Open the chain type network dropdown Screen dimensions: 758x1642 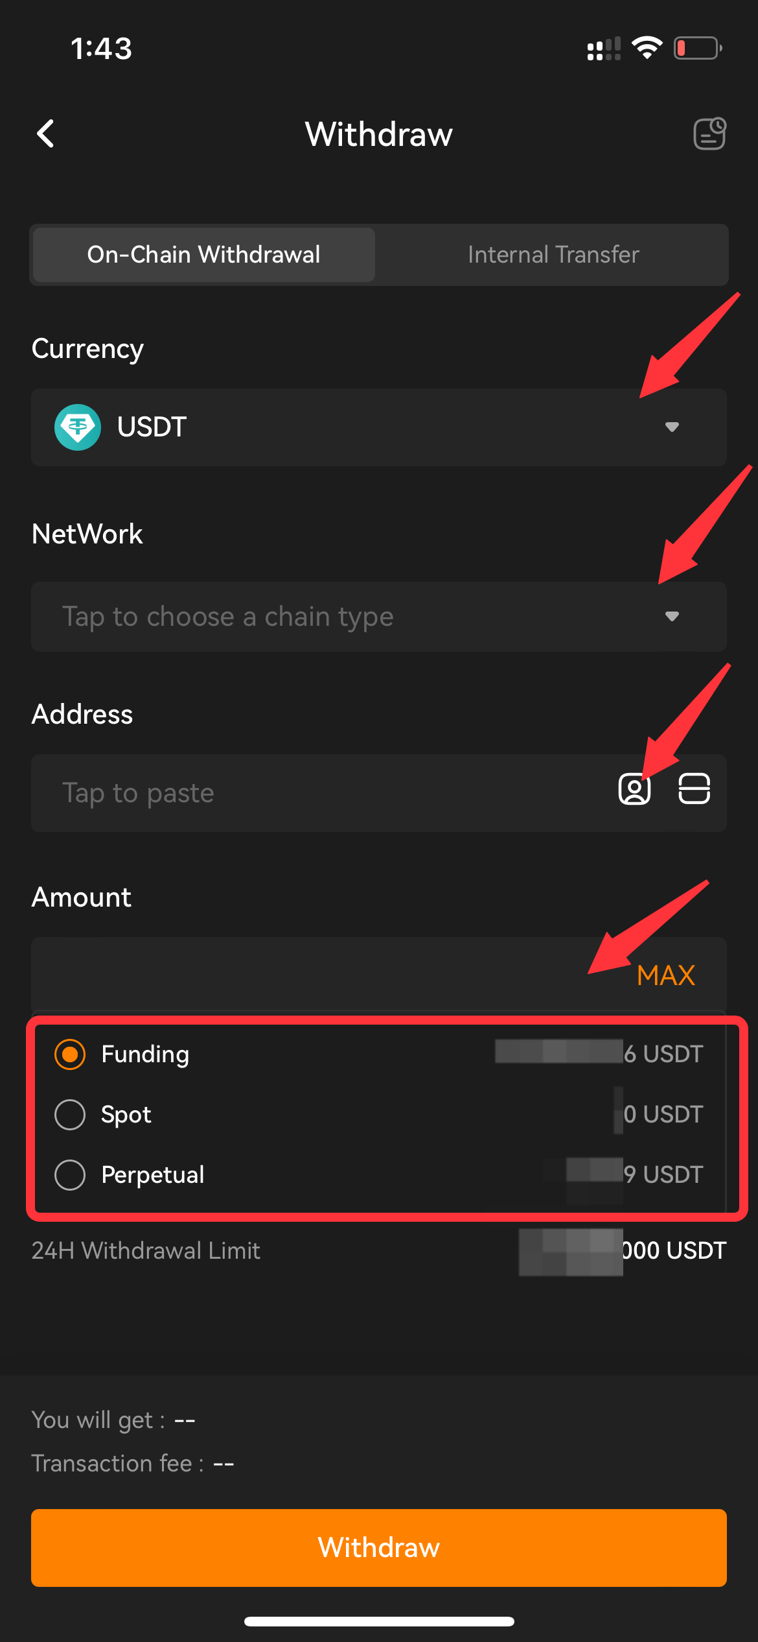(378, 616)
